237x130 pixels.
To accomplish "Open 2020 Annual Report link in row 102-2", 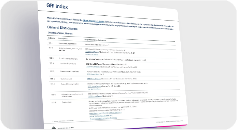I will coord(92,52).
